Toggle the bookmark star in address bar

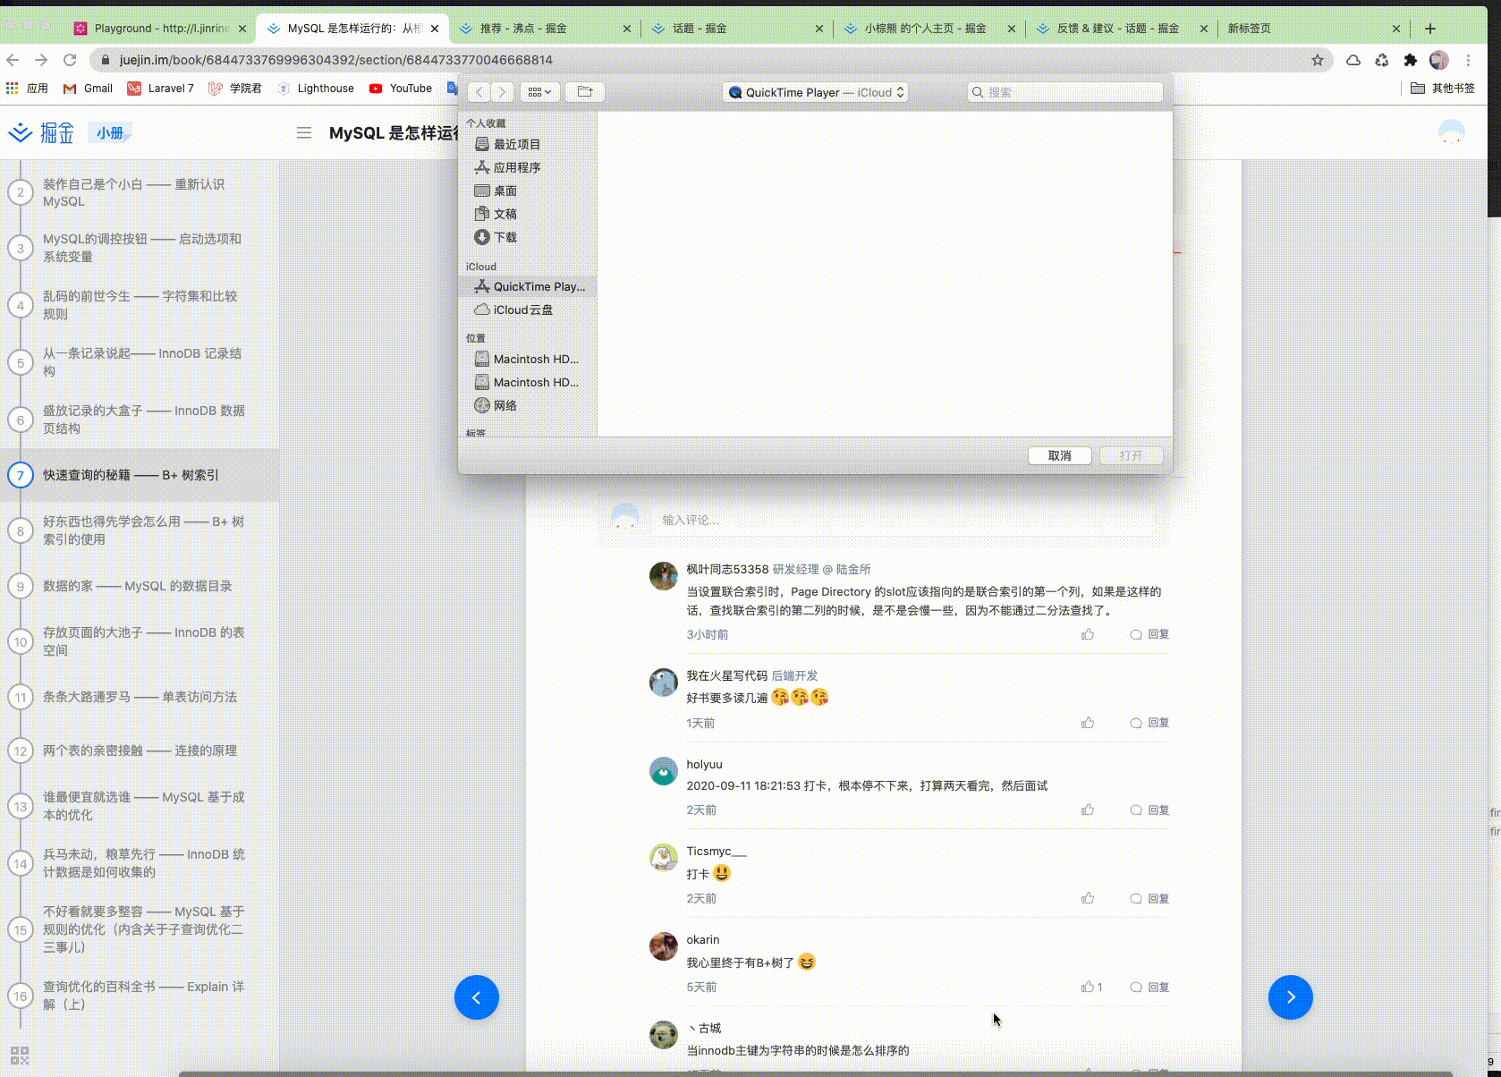1316,60
